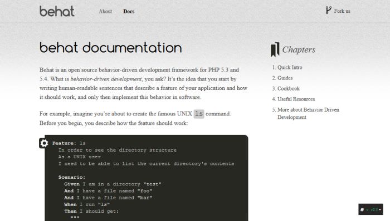Click the behat logo in the header
Image resolution: width=390 pixels, height=221 pixels.
57,11
